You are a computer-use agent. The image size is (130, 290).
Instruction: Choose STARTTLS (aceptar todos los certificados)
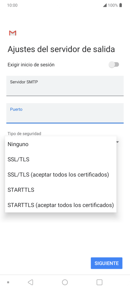tap(61, 205)
